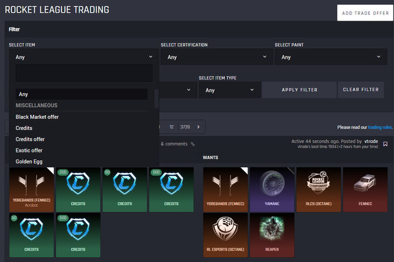Click the Add Trade Offer button
The height and width of the screenshot is (262, 394).
tap(365, 13)
